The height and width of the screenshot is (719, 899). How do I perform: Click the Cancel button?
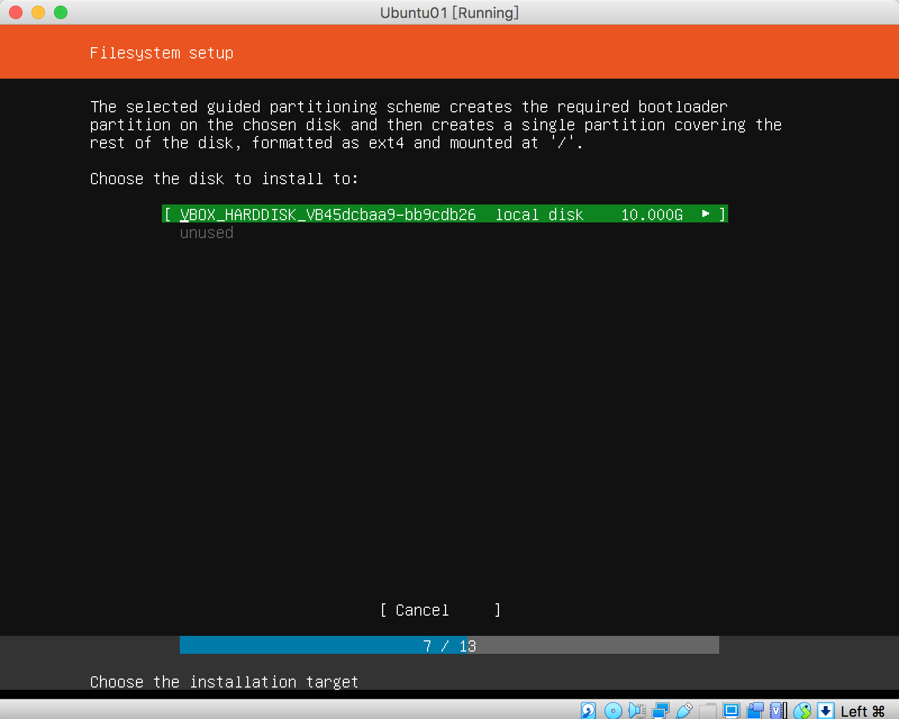pyautogui.click(x=441, y=610)
